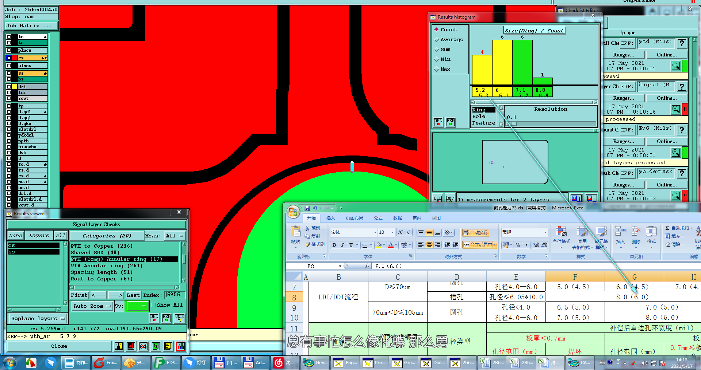Click the REF icon in Results histogram
701x370 pixels.
451,122
